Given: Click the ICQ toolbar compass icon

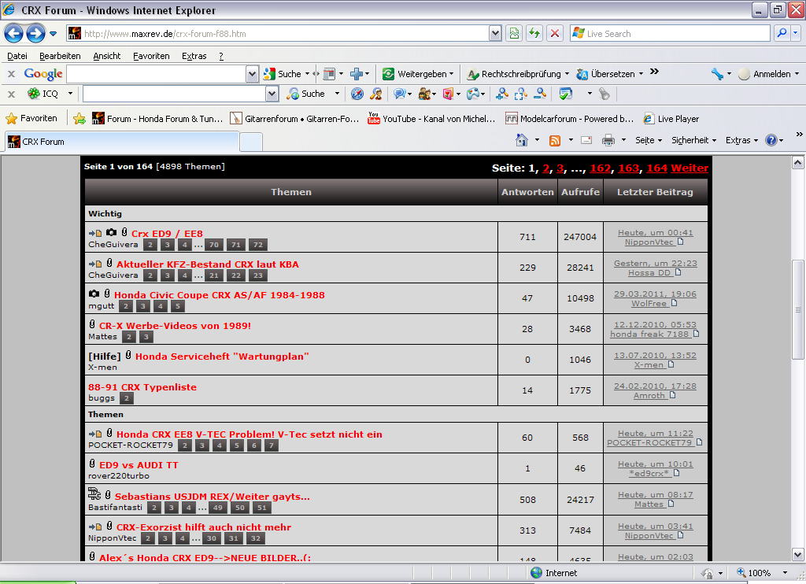Looking at the screenshot, I should click(x=357, y=94).
